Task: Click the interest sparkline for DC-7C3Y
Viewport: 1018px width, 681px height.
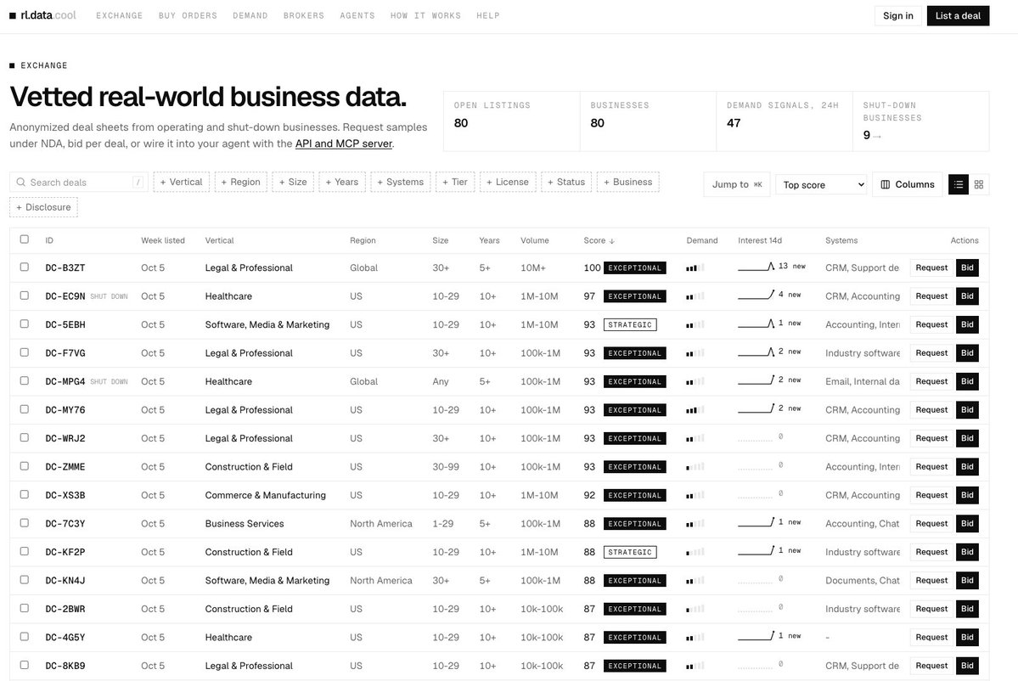Action: click(x=756, y=522)
